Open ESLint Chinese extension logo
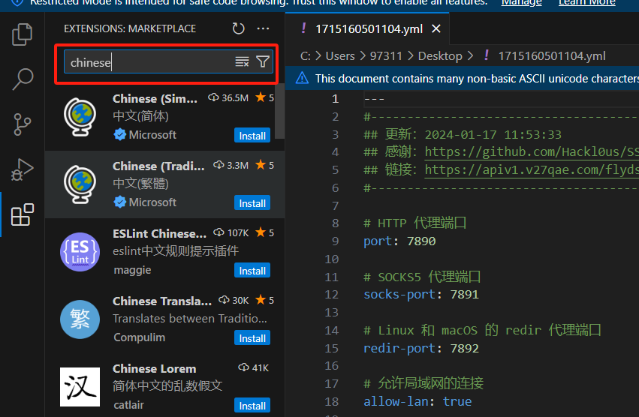This screenshot has width=639, height=417. (80, 252)
